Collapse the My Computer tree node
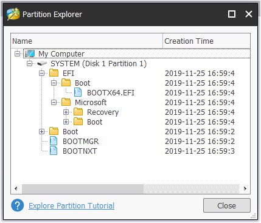 pyautogui.click(x=18, y=53)
